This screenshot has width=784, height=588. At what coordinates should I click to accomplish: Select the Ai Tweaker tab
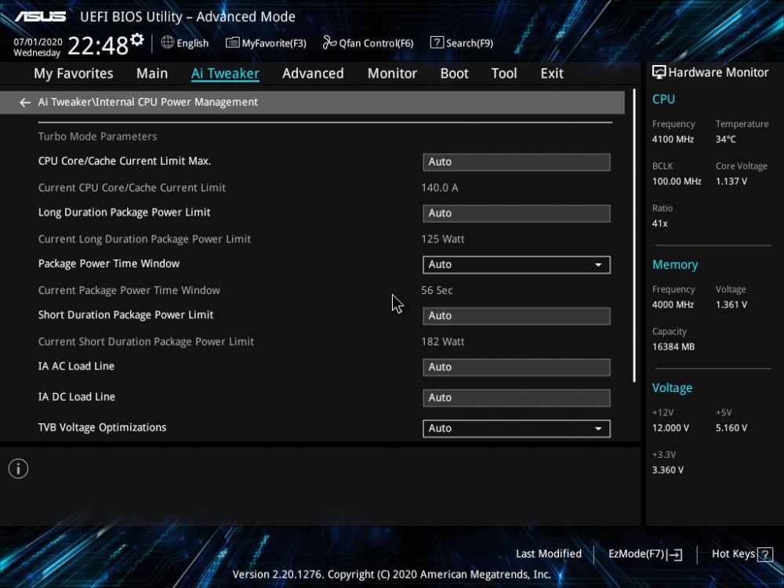(225, 74)
